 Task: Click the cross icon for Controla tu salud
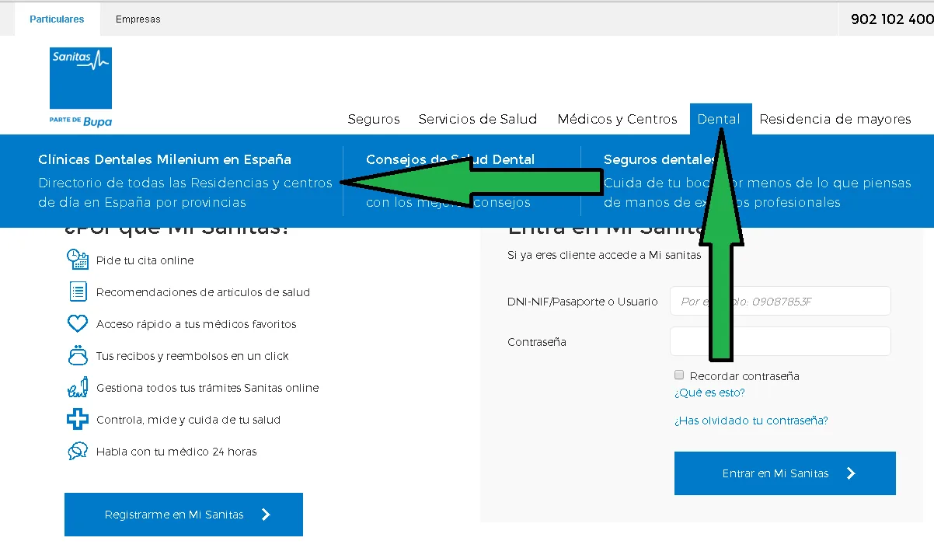[x=77, y=419]
